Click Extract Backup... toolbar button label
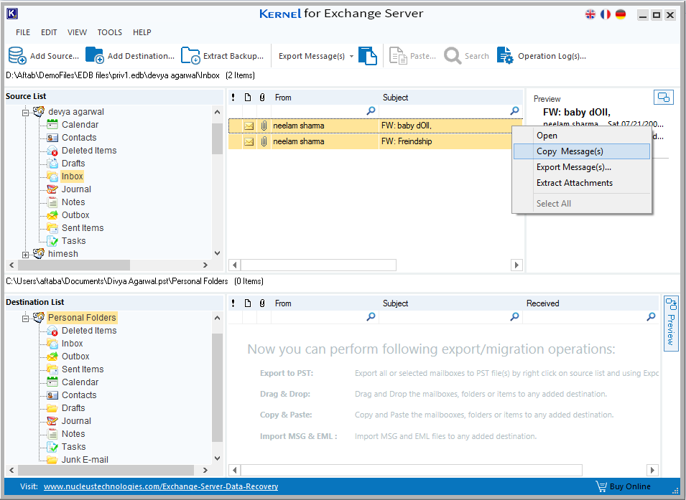 pyautogui.click(x=233, y=56)
